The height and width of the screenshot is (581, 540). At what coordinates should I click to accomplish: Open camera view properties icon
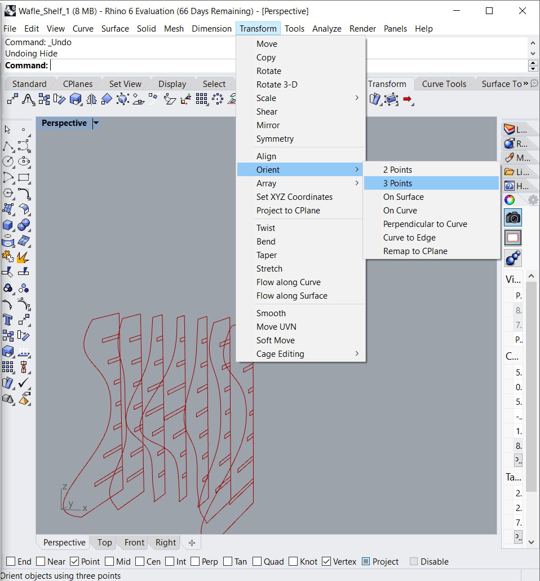click(x=513, y=217)
